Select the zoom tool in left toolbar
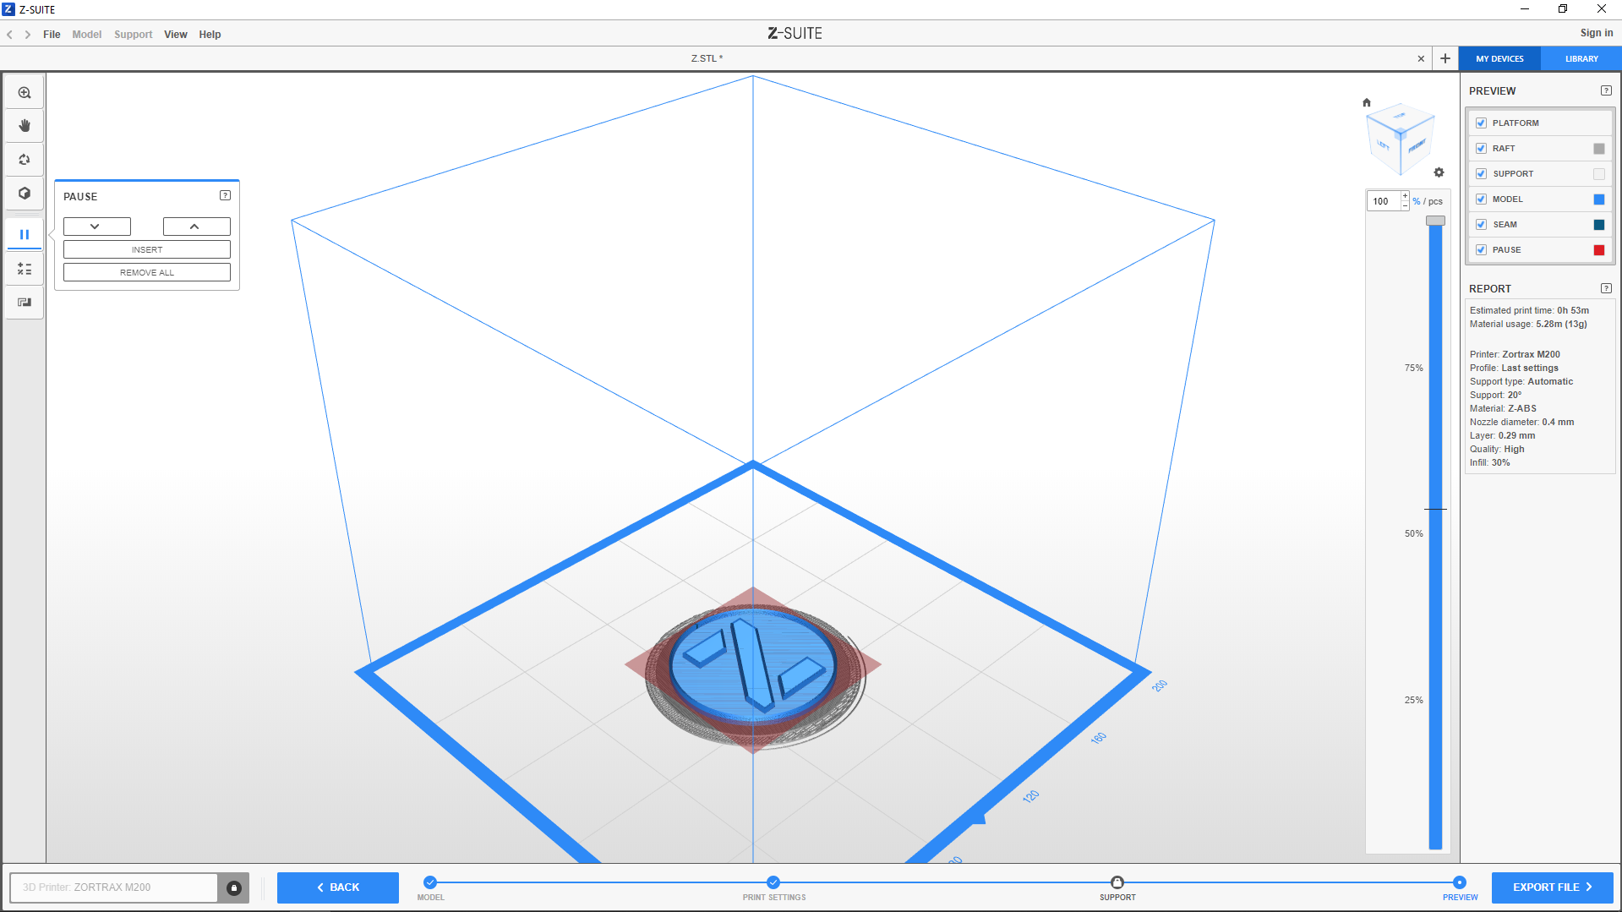Screen dimensions: 1622x912 tap(25, 93)
